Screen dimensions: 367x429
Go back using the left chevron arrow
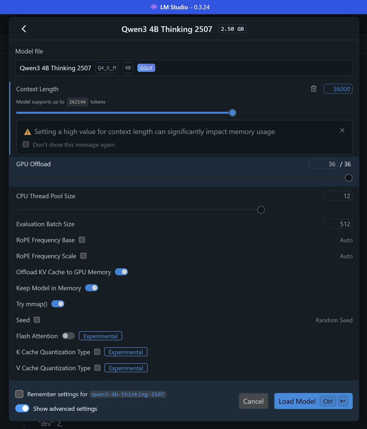click(24, 29)
